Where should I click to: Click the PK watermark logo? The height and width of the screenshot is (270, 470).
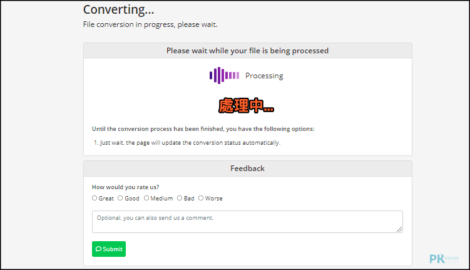point(444,258)
